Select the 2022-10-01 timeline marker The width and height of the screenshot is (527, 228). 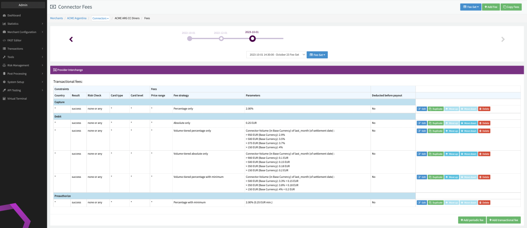189,39
